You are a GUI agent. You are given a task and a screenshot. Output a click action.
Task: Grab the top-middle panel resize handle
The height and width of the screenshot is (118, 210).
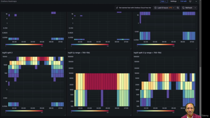pyautogui.click(x=131, y=49)
